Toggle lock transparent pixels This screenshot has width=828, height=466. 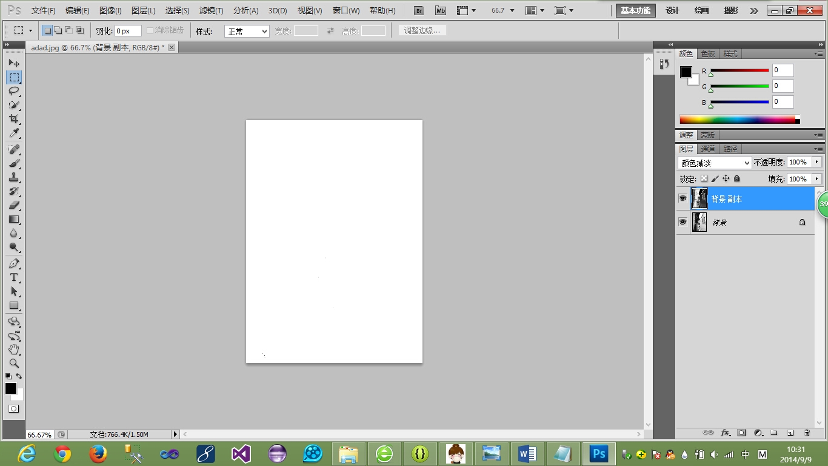click(704, 178)
